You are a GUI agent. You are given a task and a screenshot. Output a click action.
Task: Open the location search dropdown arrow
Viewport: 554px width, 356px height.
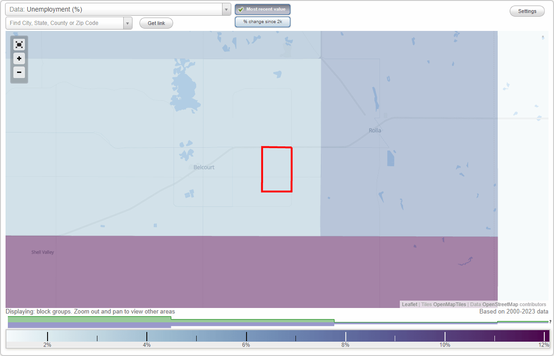click(127, 23)
